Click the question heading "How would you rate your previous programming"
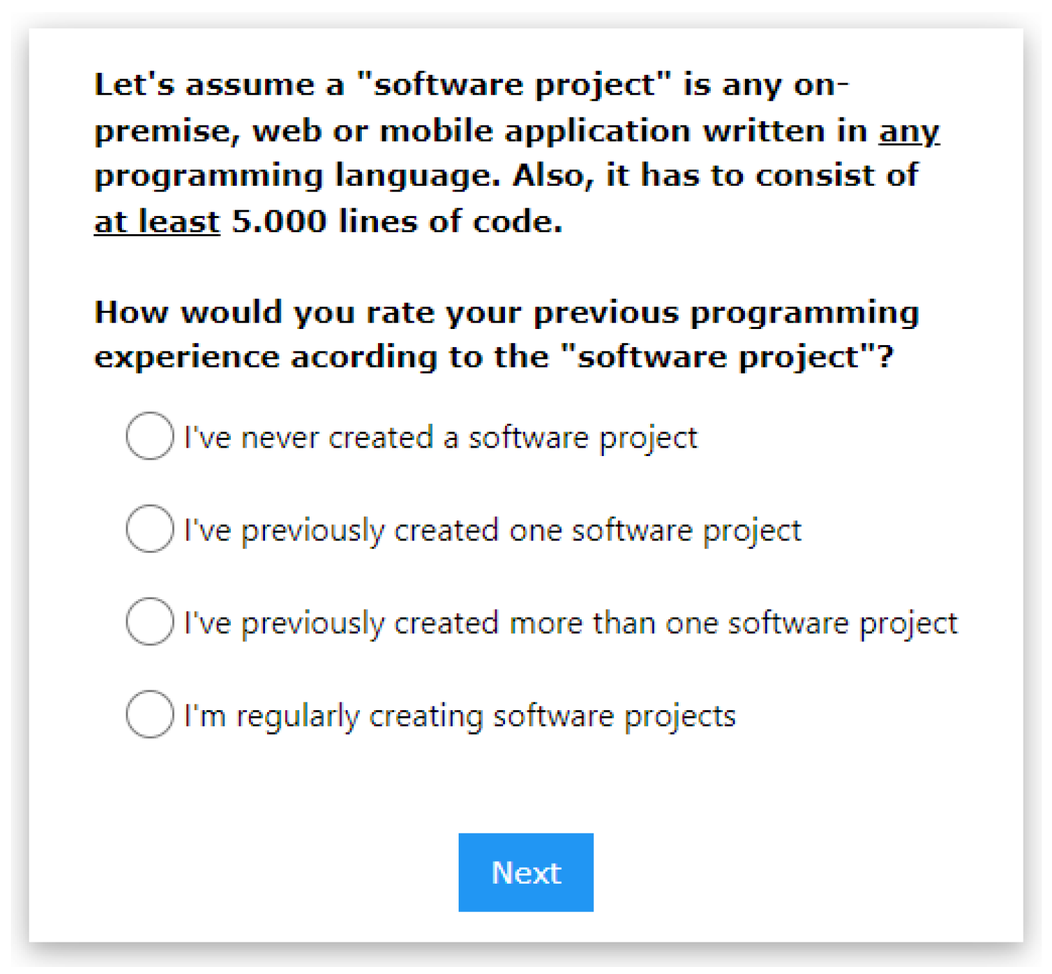The width and height of the screenshot is (1052, 974). click(506, 313)
